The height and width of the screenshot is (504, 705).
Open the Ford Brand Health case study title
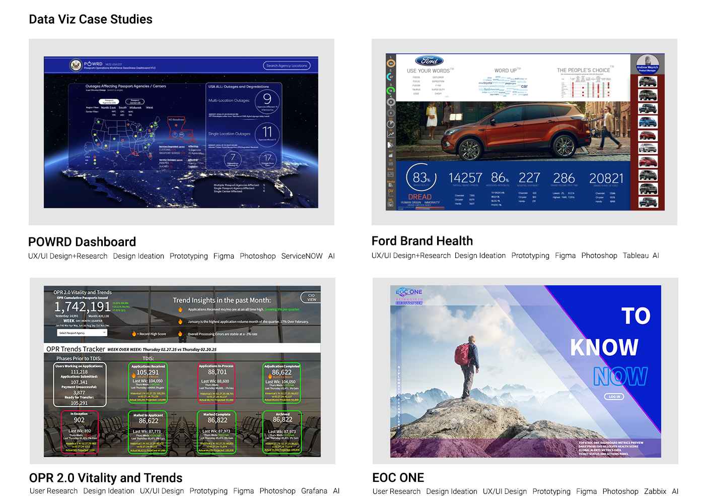coord(422,241)
